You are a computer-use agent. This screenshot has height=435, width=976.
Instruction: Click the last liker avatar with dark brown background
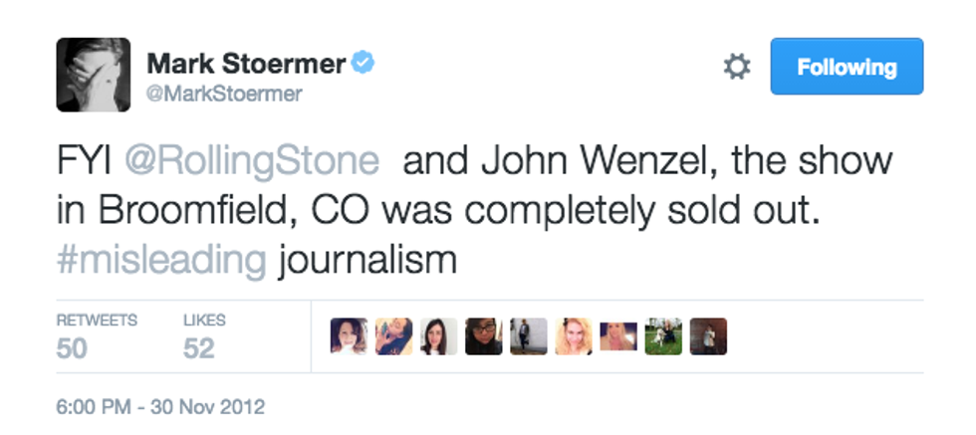708,336
